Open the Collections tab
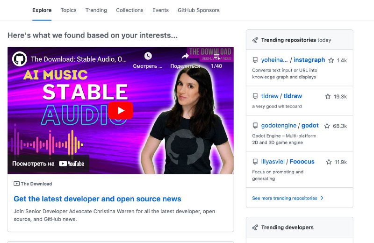Viewport: 374px width, 243px height. tap(129, 10)
